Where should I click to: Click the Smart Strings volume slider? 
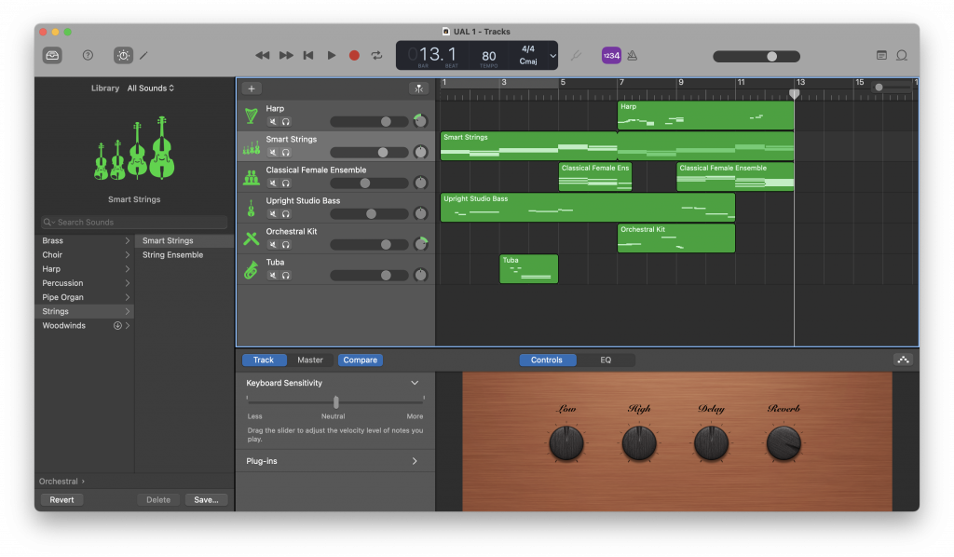point(369,153)
